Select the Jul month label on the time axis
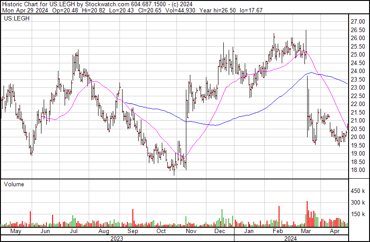Image resolution: width=370 pixels, height=242 pixels. point(74,232)
